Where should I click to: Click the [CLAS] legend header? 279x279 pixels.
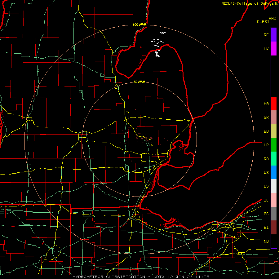[262, 21]
